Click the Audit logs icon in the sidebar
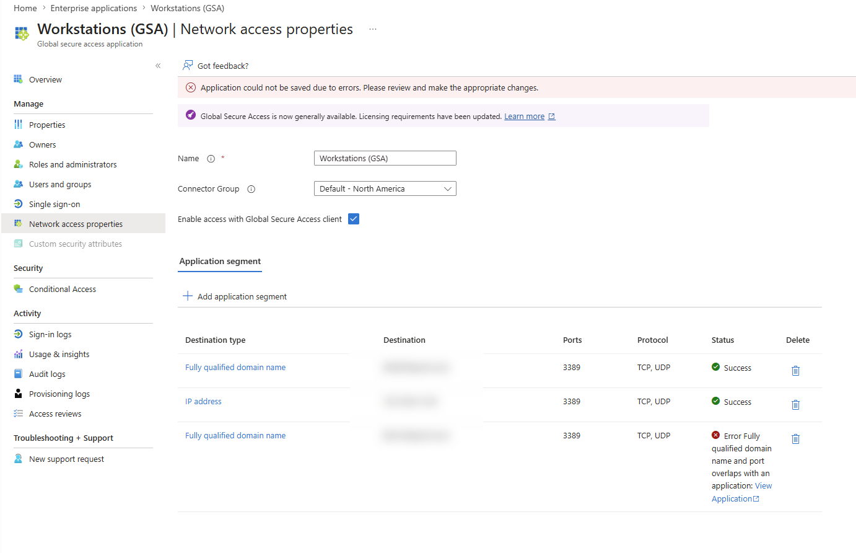The width and height of the screenshot is (856, 553). 19,374
